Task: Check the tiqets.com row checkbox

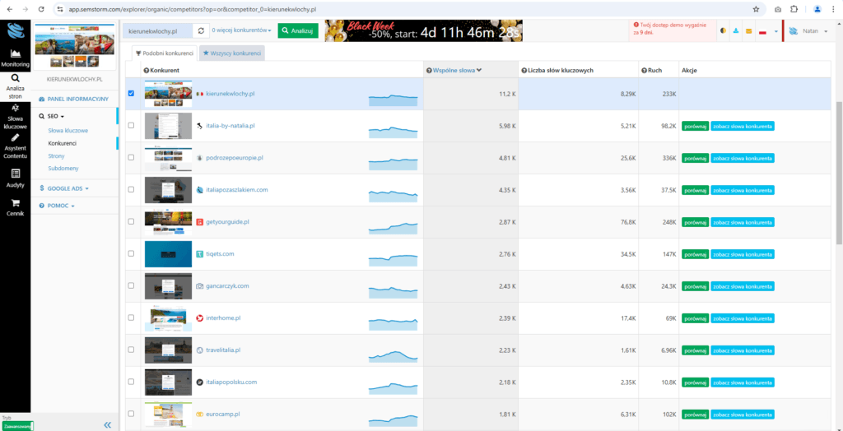Action: click(x=131, y=253)
